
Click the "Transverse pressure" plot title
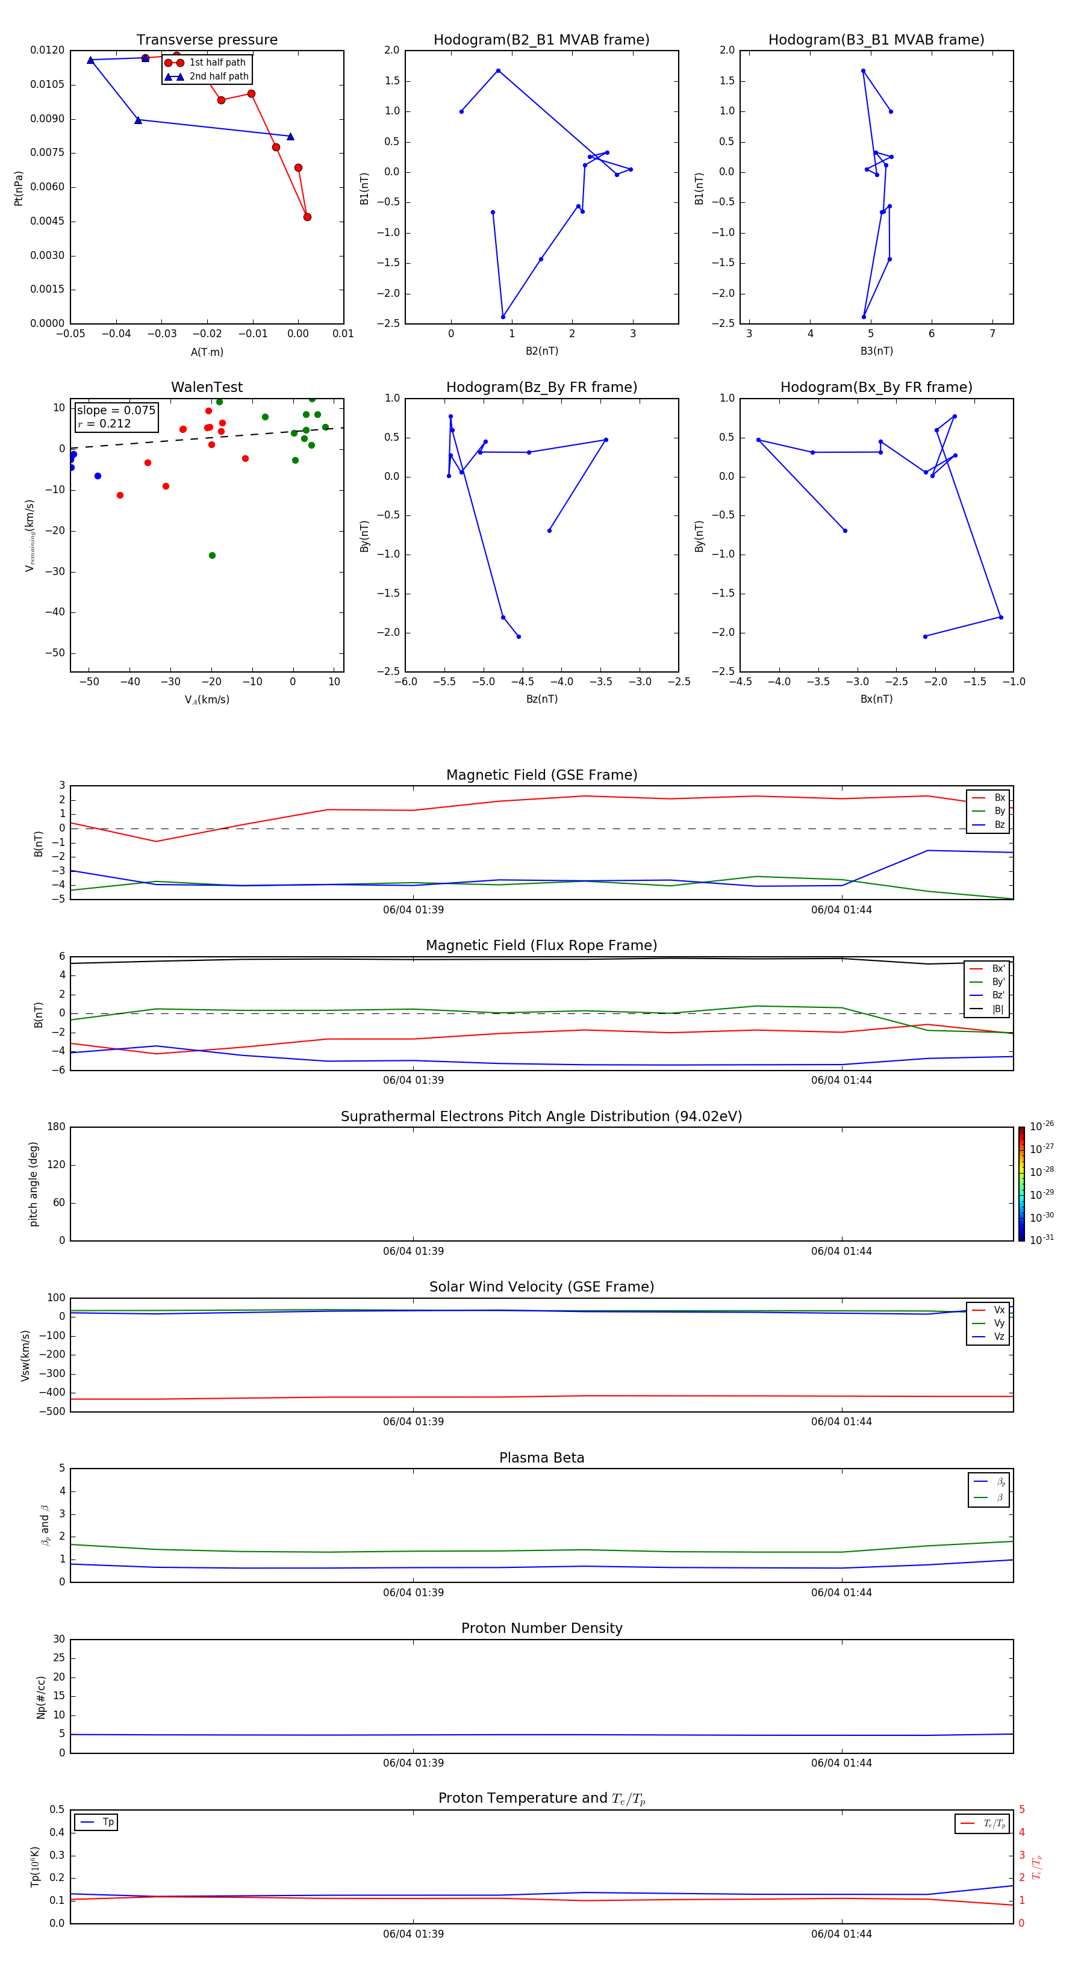tap(207, 40)
